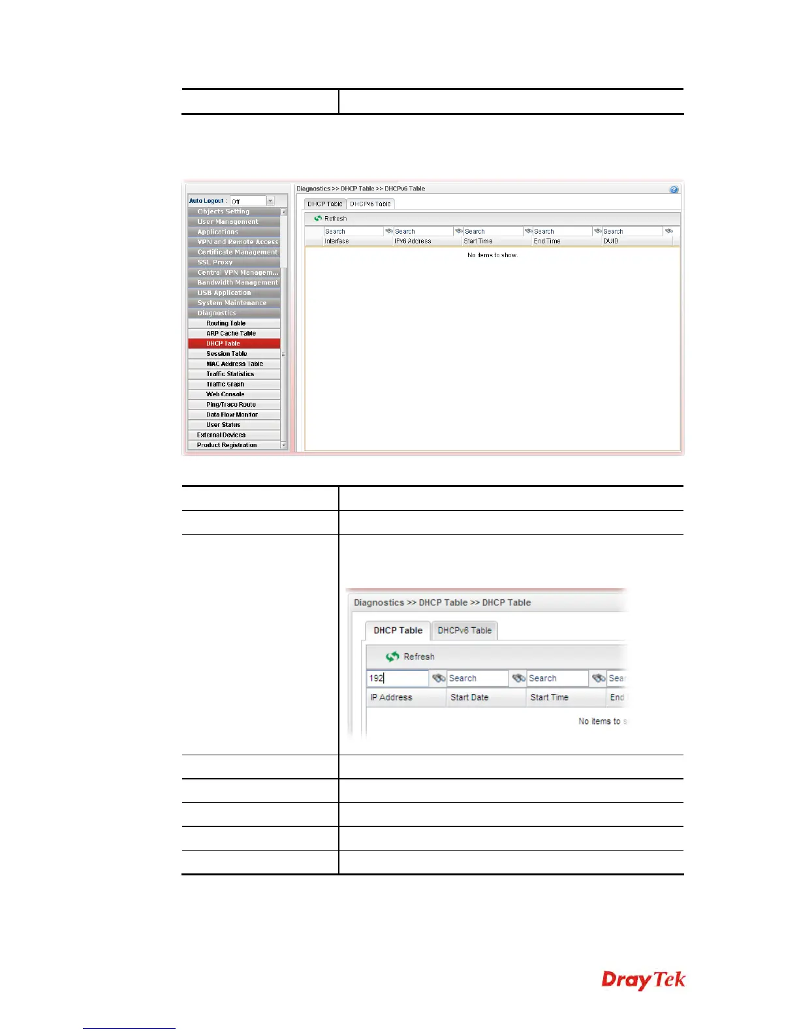799x1034 pixels.
Task: Open ARP Cache Table in sidebar
Action: click(x=234, y=334)
